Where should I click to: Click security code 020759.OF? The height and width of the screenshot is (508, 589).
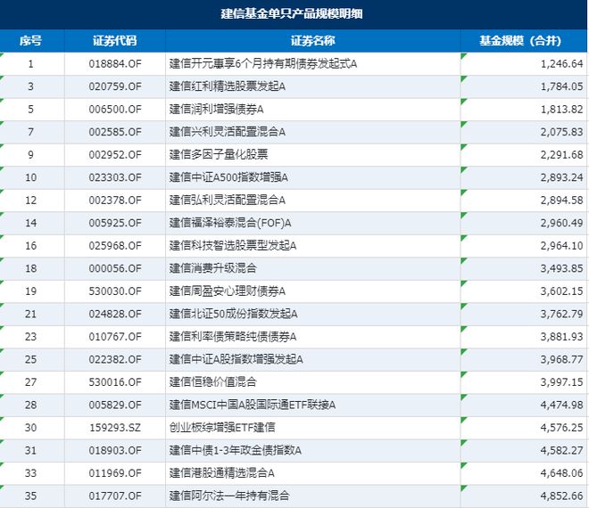(x=115, y=86)
